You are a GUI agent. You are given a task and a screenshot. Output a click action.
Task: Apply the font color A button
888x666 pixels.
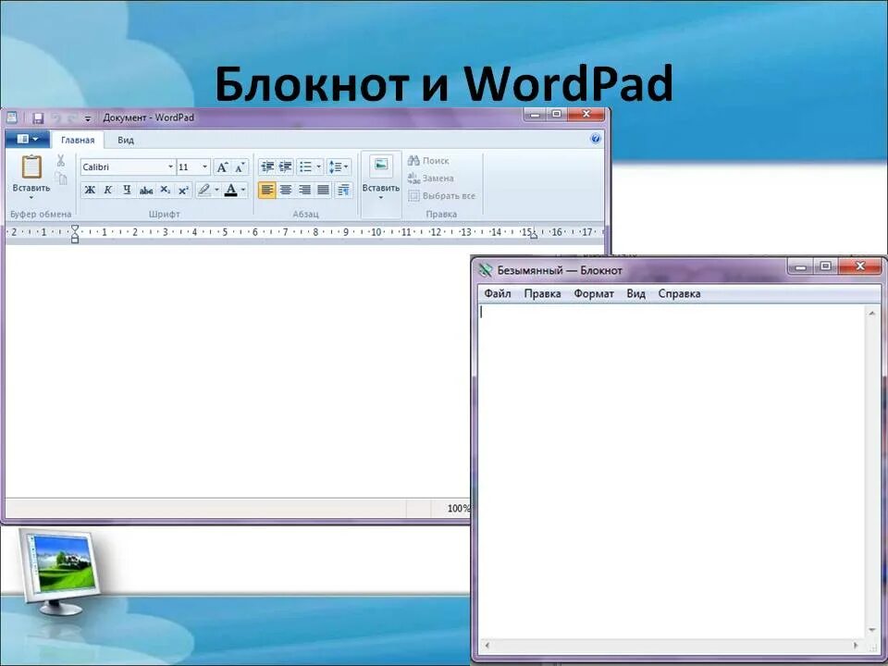pos(230,190)
